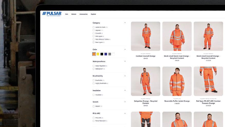Choose the white color swatch
This screenshot has height=127, width=225.
click(x=114, y=54)
